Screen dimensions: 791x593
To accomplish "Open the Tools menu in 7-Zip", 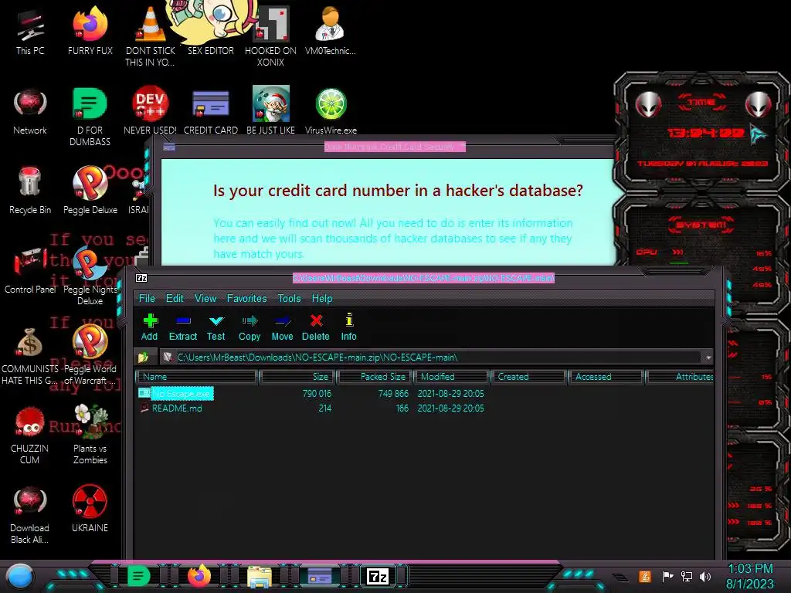I will (289, 298).
